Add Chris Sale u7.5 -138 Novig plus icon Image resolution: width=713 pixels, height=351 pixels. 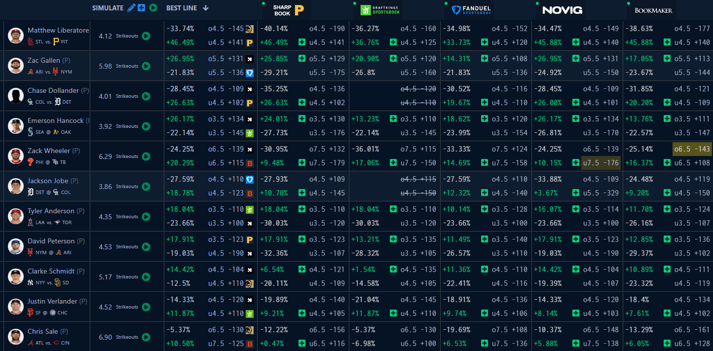pos(576,344)
